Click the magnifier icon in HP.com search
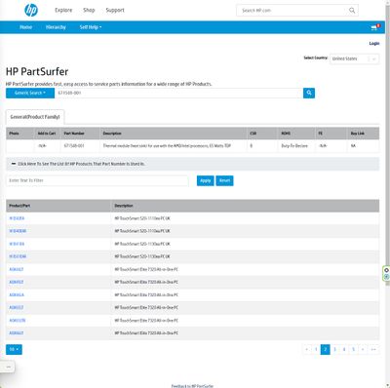390x388 pixels. click(x=352, y=11)
